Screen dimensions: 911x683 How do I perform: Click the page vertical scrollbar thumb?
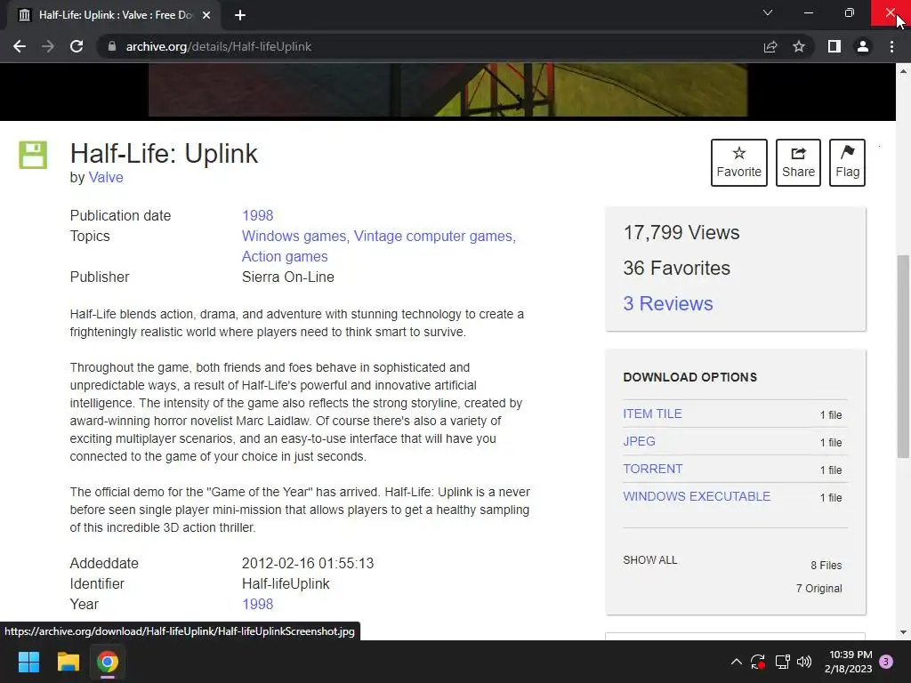tap(904, 356)
